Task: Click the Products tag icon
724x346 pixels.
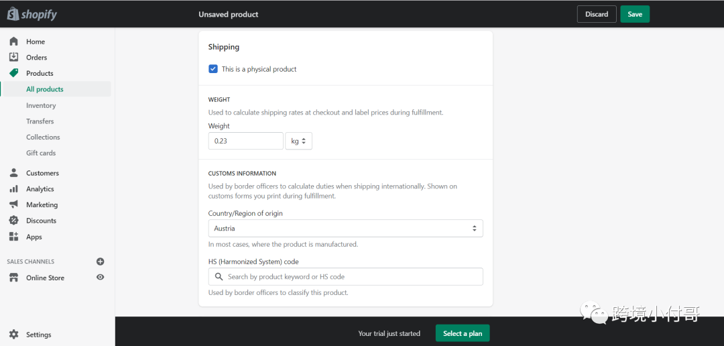Action: (x=13, y=73)
